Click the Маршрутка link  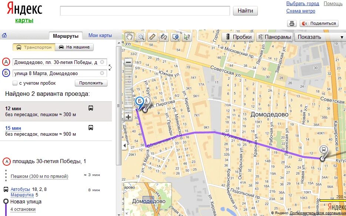coord(22,195)
